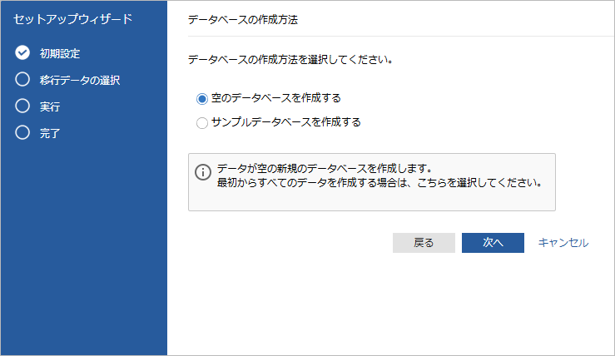Click the circle icon beside 移行データの選択
615x356 pixels.
(22, 80)
